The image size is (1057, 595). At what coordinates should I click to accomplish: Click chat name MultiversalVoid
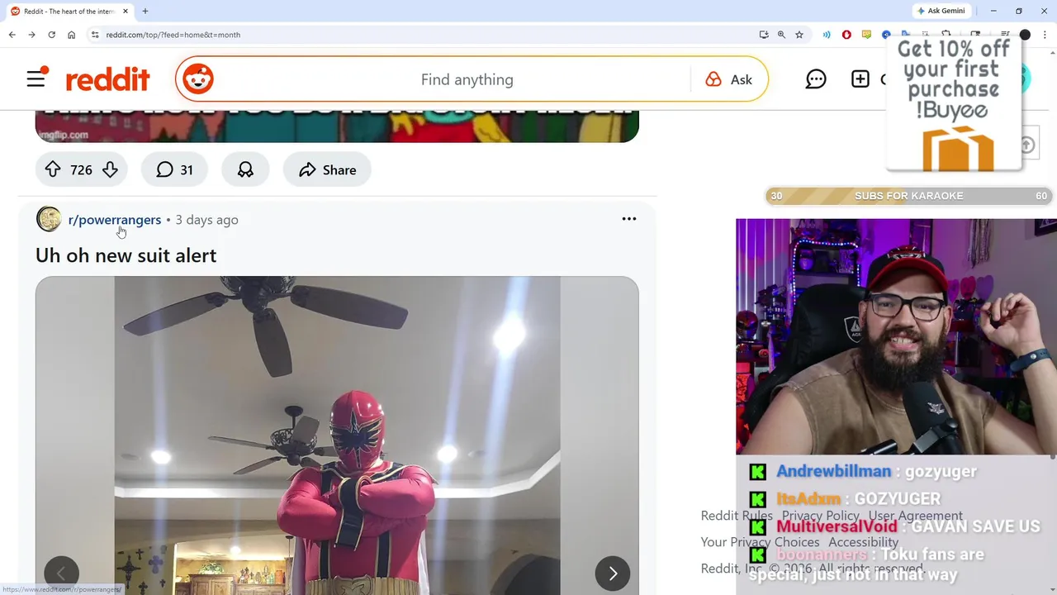point(837,526)
